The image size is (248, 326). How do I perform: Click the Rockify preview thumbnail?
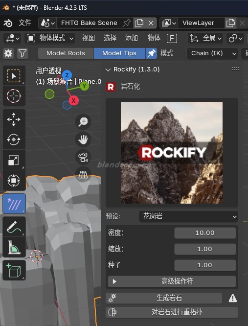pyautogui.click(x=172, y=153)
